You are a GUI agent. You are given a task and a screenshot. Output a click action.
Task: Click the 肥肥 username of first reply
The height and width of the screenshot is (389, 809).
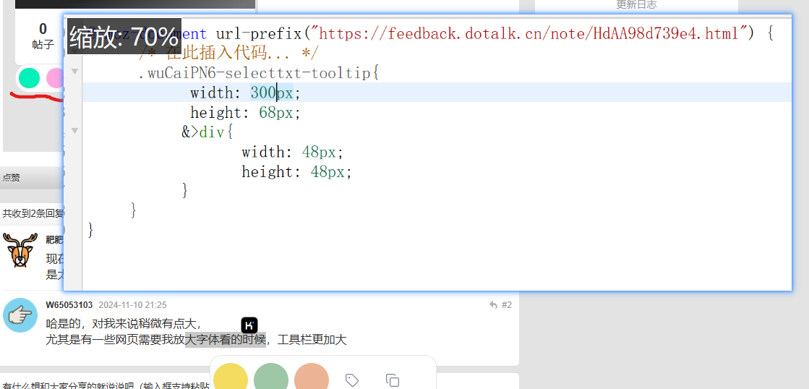tap(55, 239)
